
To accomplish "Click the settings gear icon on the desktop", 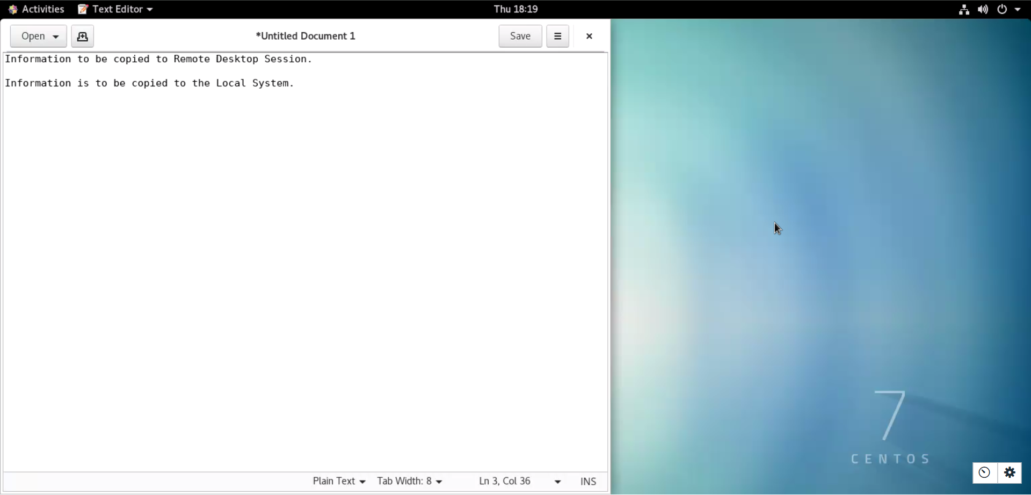I will 1010,472.
